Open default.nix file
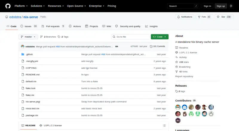 (31, 81)
